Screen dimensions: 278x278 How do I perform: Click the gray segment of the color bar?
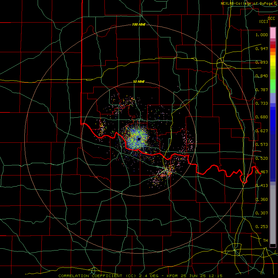click(x=273, y=215)
